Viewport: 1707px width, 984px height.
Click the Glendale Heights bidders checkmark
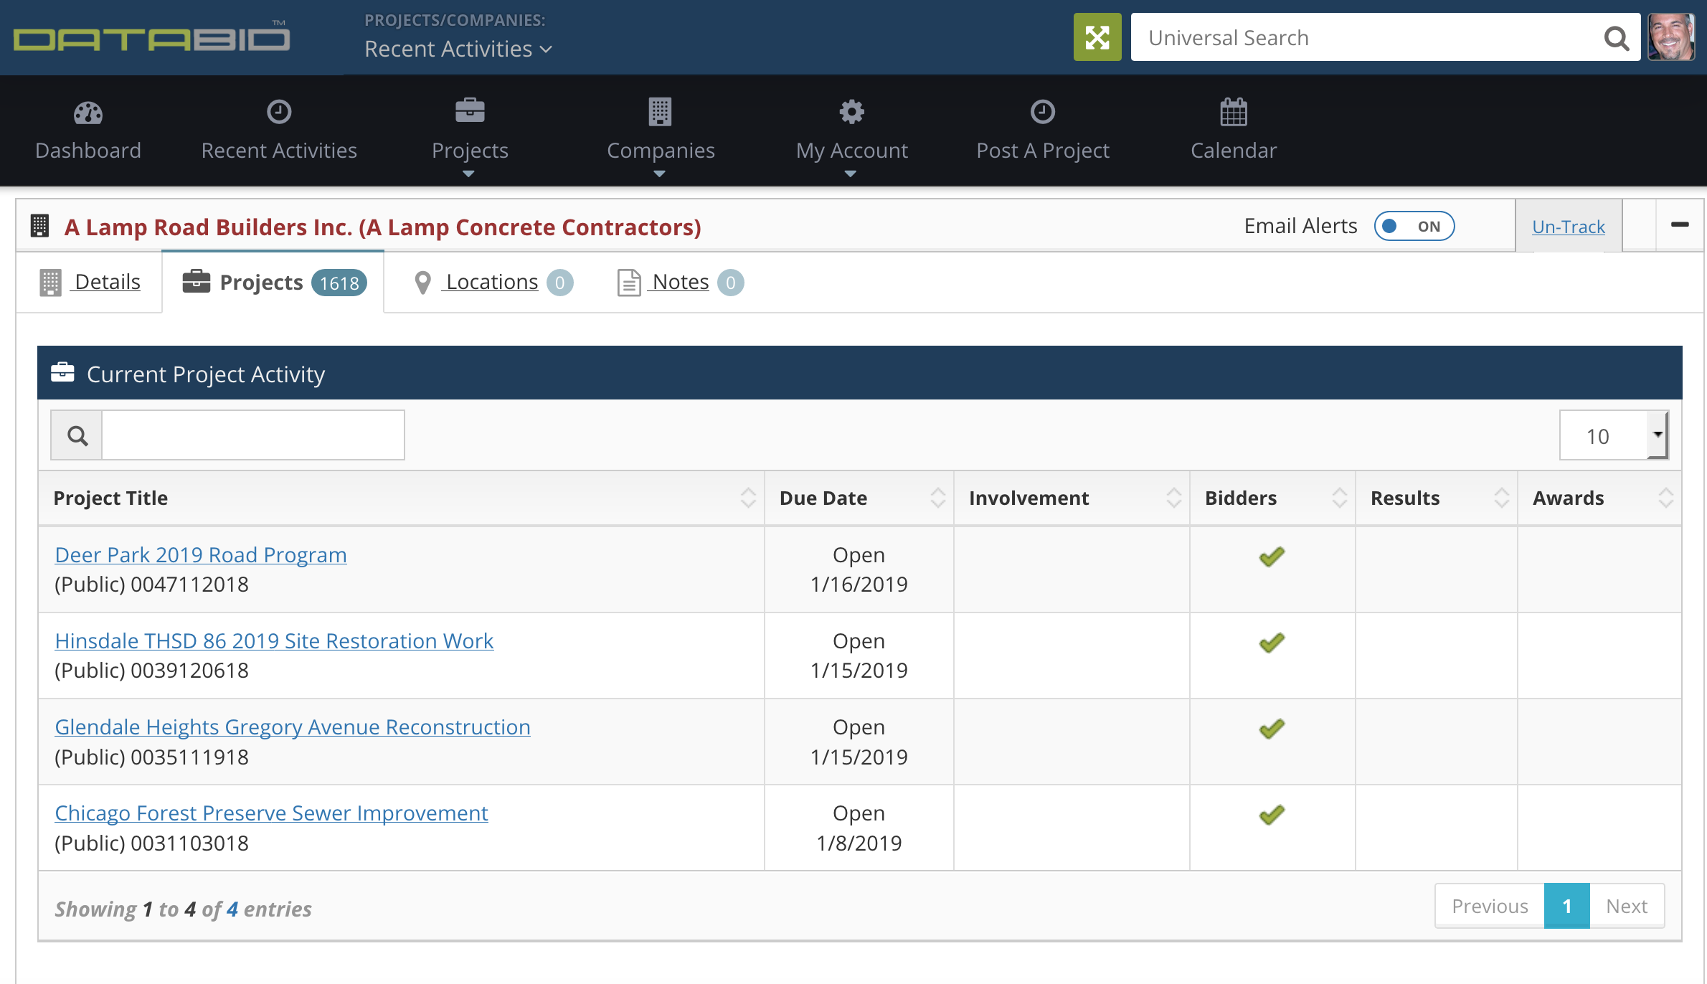point(1272,729)
